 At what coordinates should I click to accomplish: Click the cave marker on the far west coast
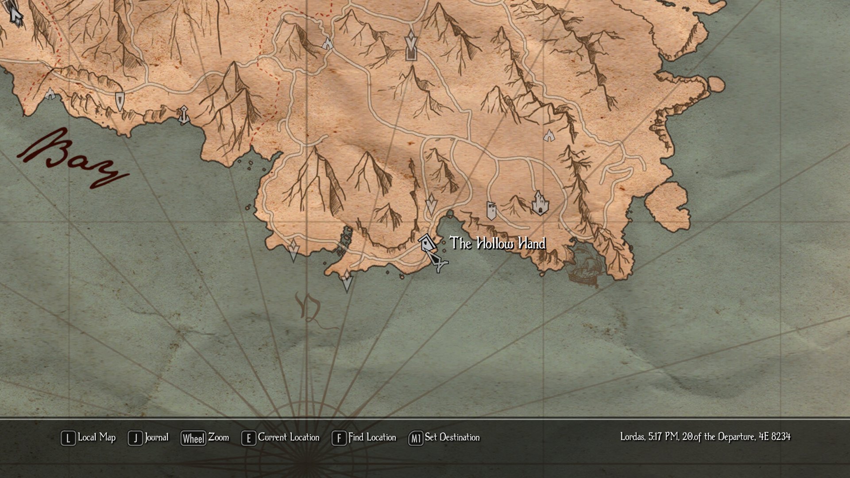tap(50, 93)
